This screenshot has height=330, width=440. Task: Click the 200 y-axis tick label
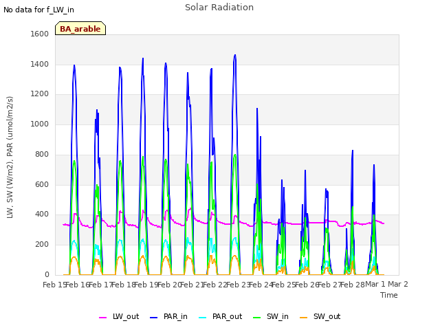point(42,245)
